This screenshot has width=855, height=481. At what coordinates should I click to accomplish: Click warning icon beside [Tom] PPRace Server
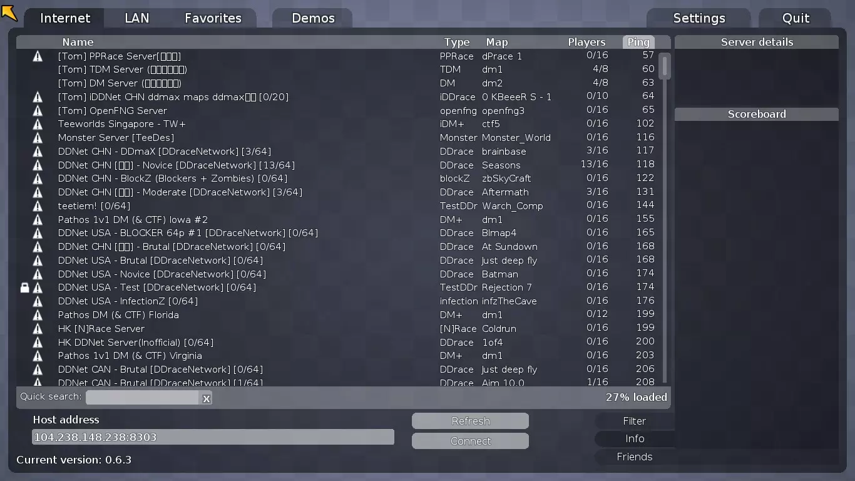(38, 56)
